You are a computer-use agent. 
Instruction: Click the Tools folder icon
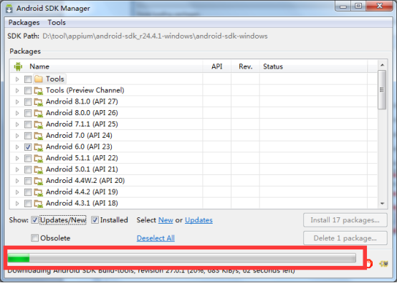pos(39,79)
